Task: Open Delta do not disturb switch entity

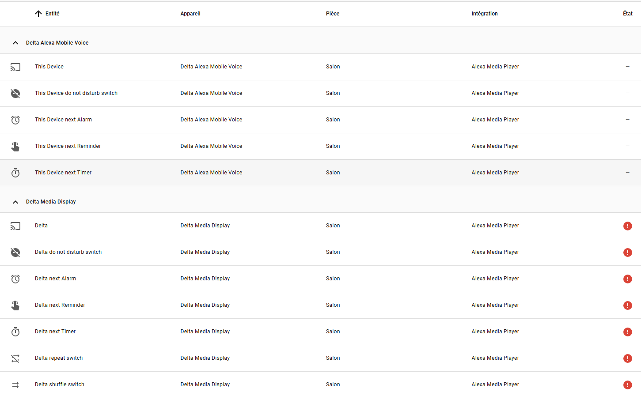Action: point(68,252)
